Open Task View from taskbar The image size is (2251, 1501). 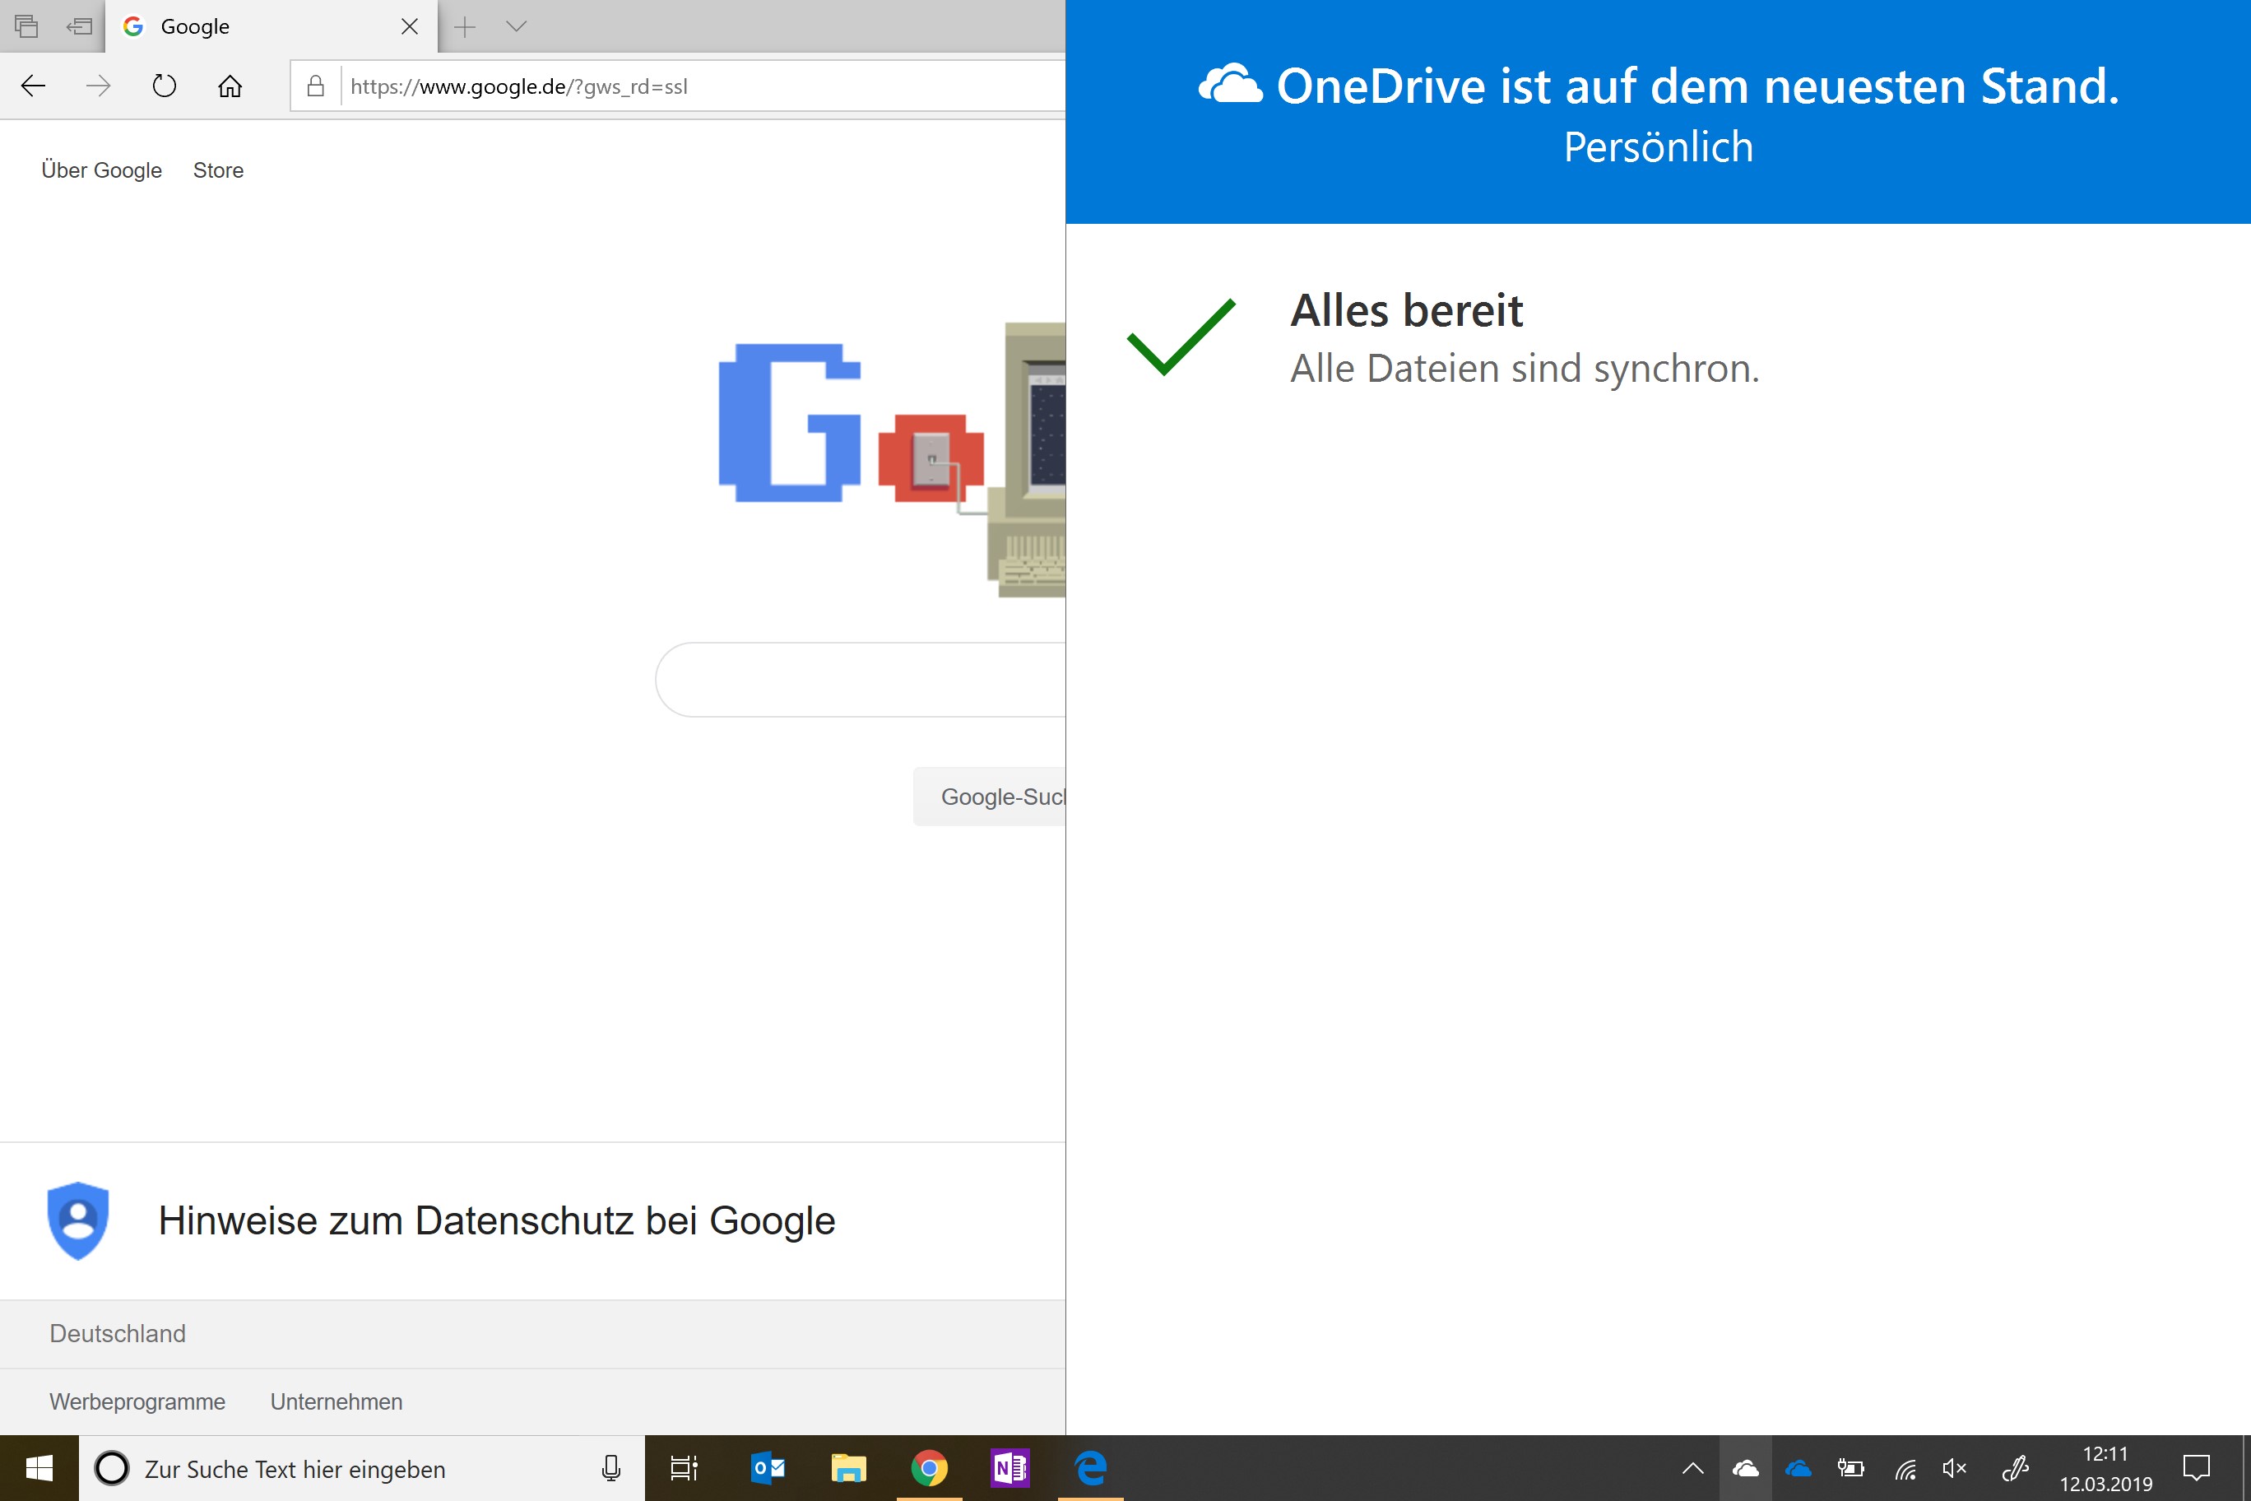tap(685, 1467)
